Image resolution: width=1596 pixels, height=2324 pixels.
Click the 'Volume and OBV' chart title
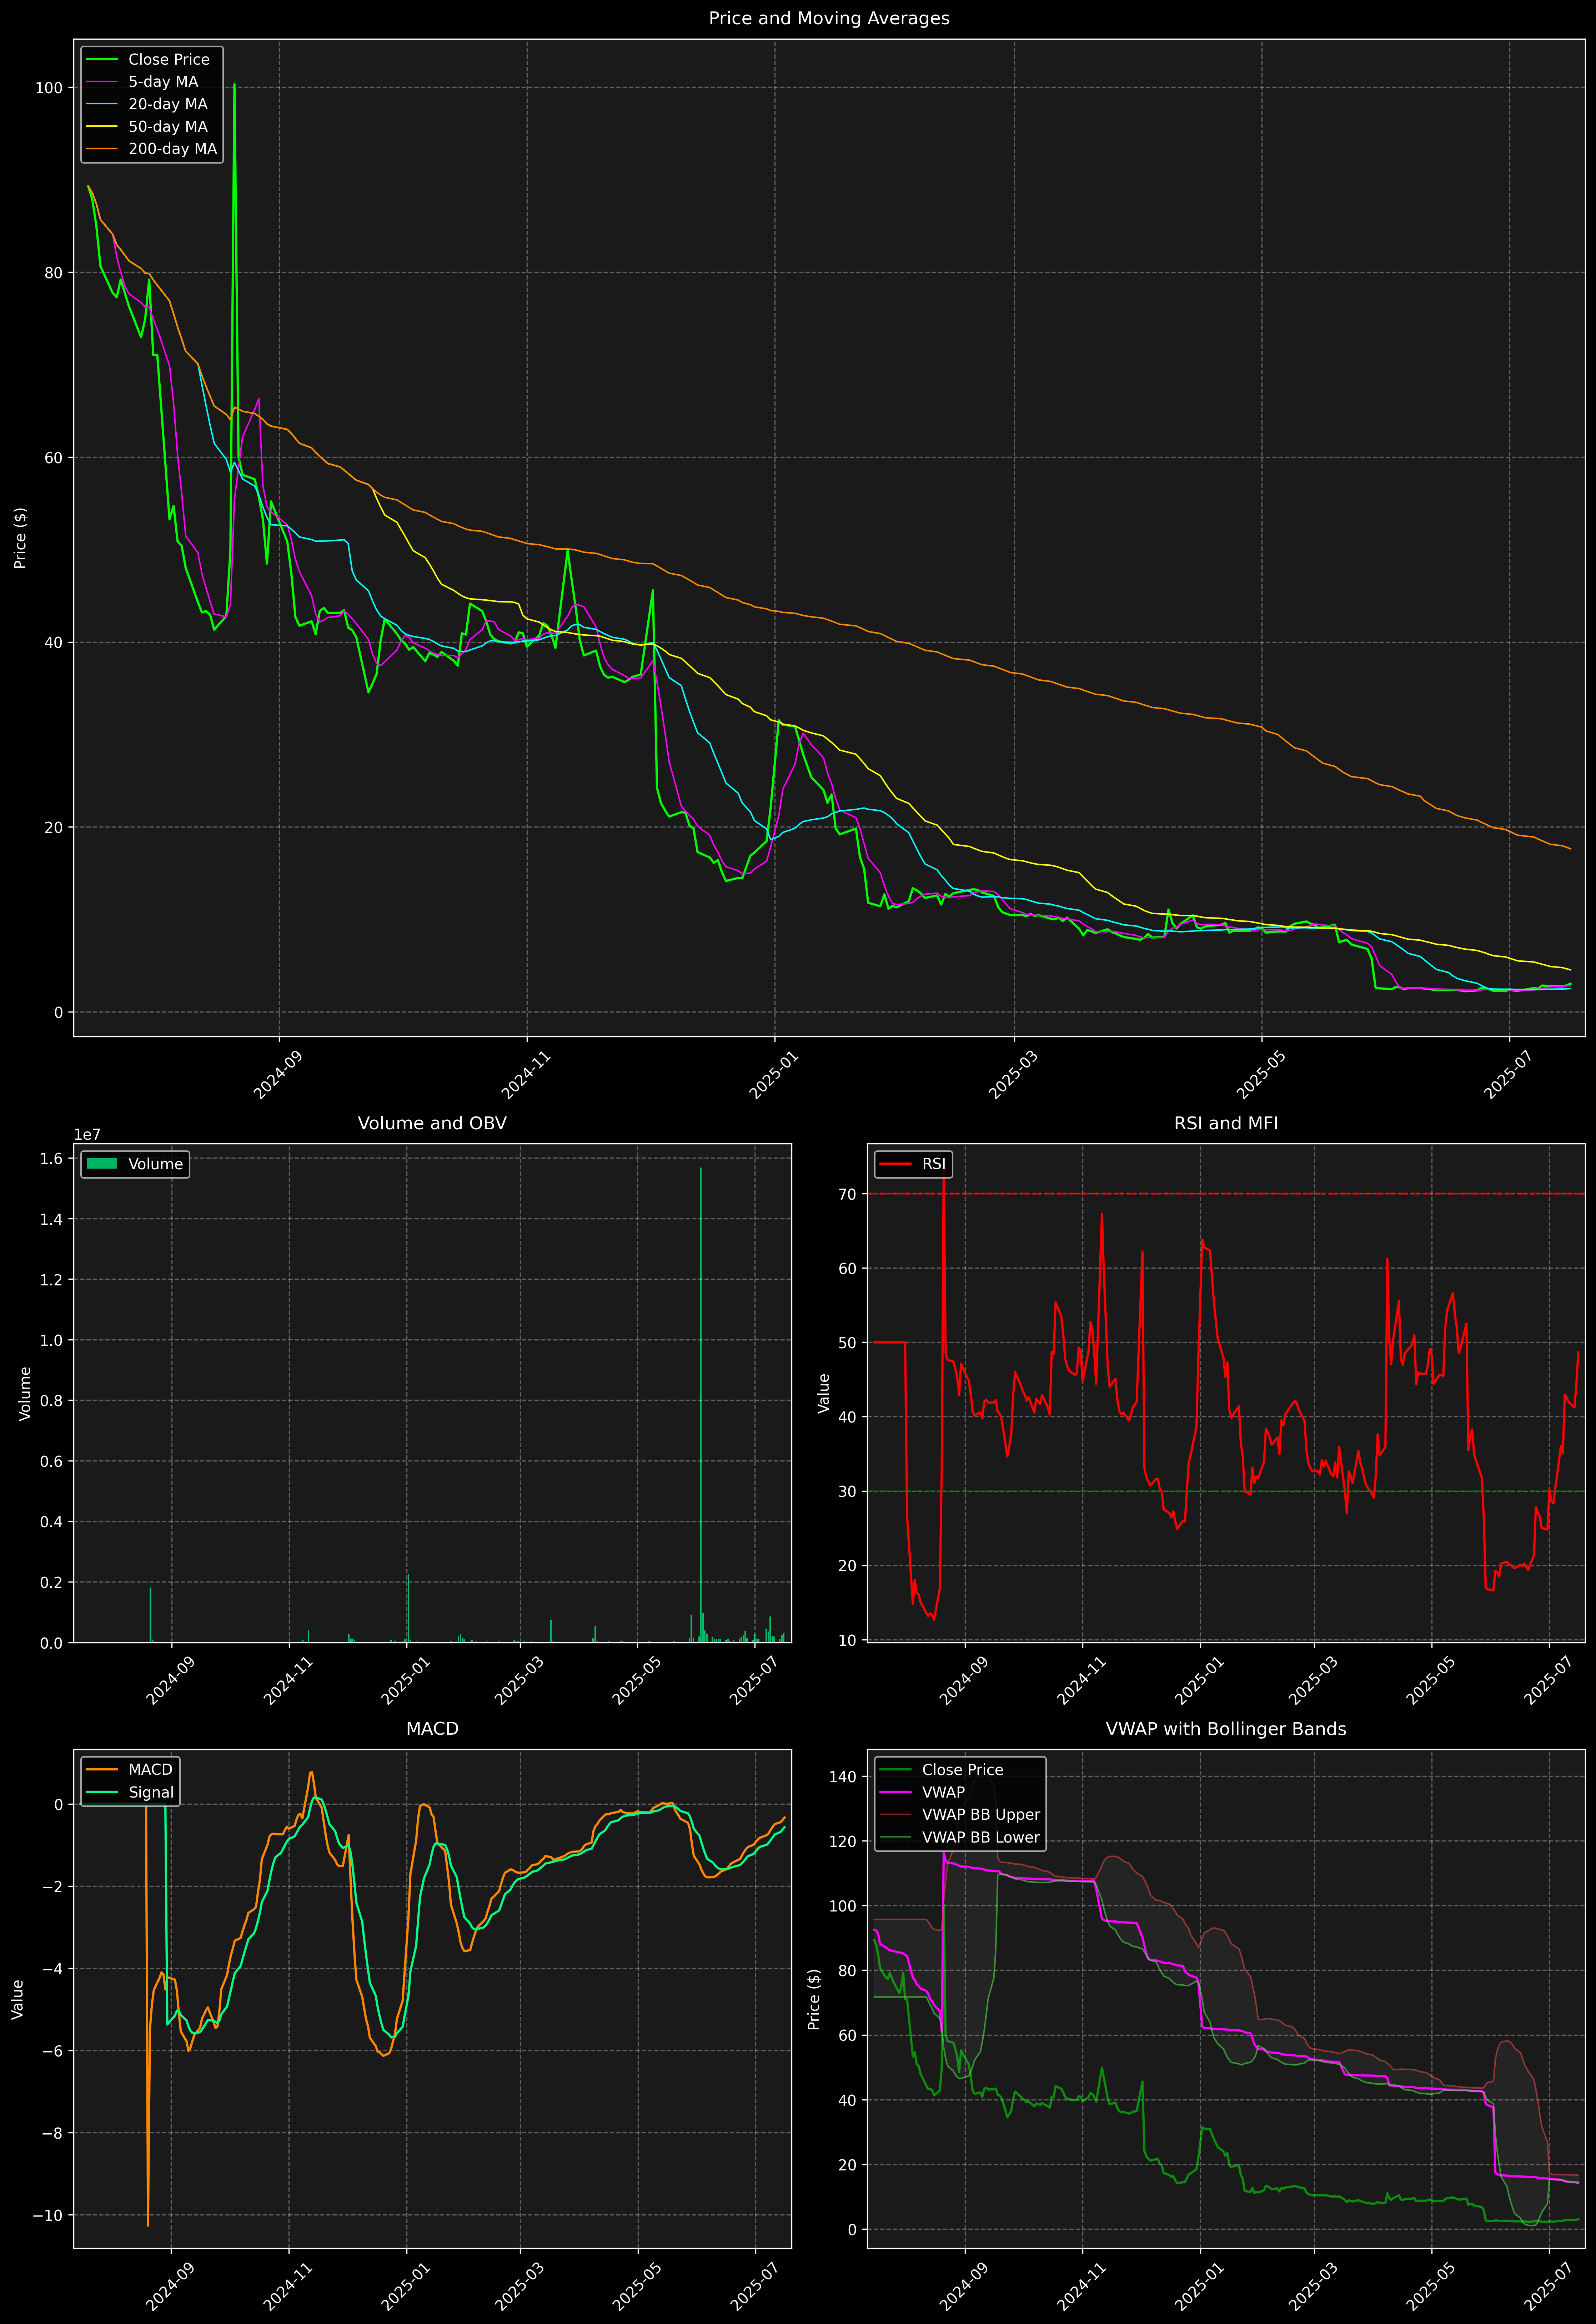coord(432,1123)
